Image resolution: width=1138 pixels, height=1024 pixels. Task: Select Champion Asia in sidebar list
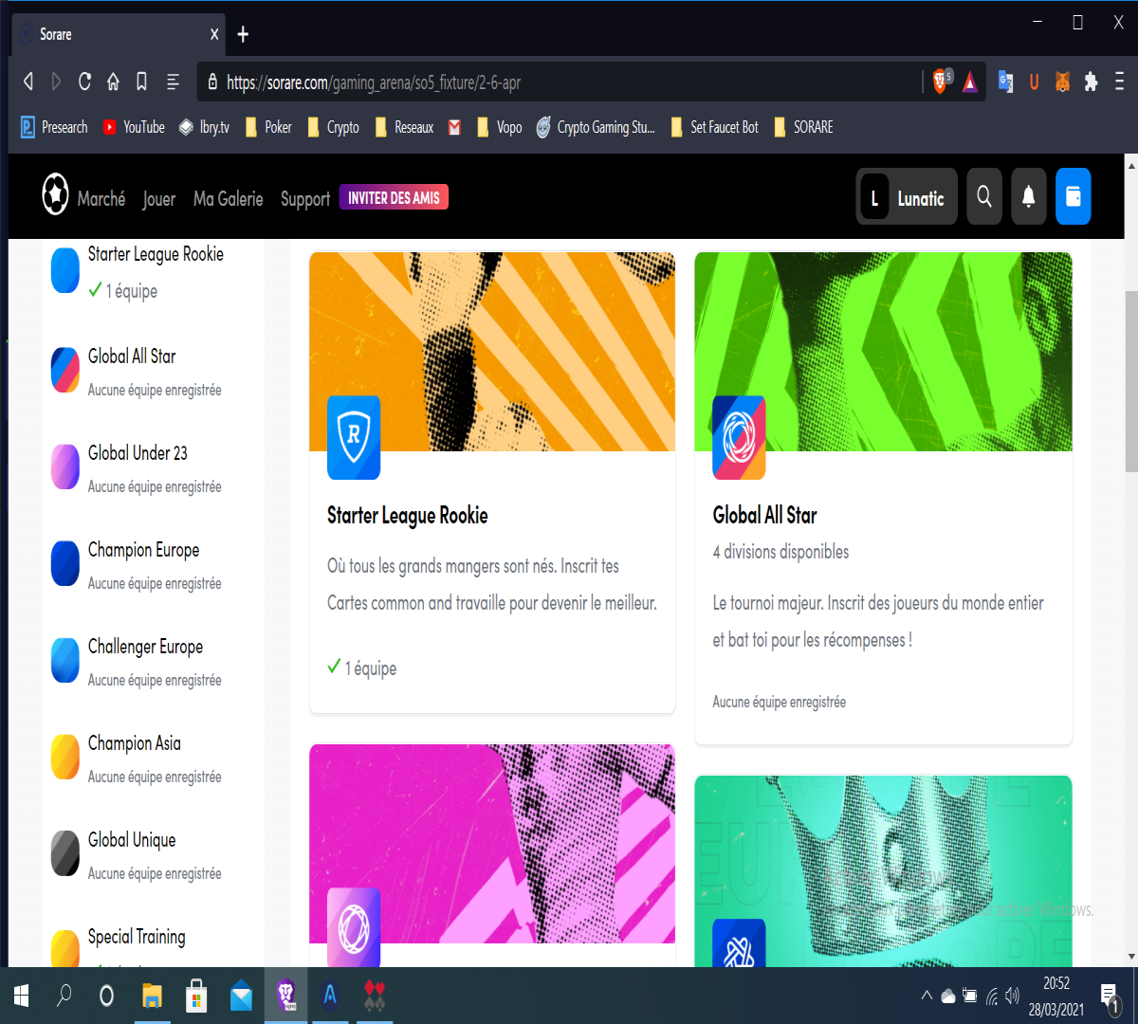(134, 743)
